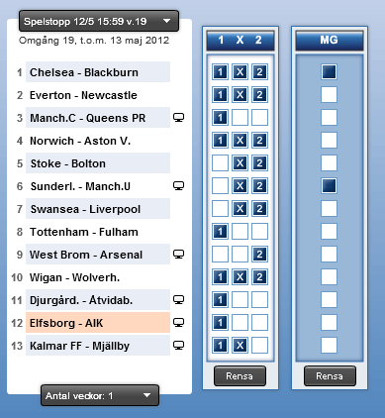Click the 1 X 2 column header
Screen dimensions: 385x418
click(x=241, y=41)
